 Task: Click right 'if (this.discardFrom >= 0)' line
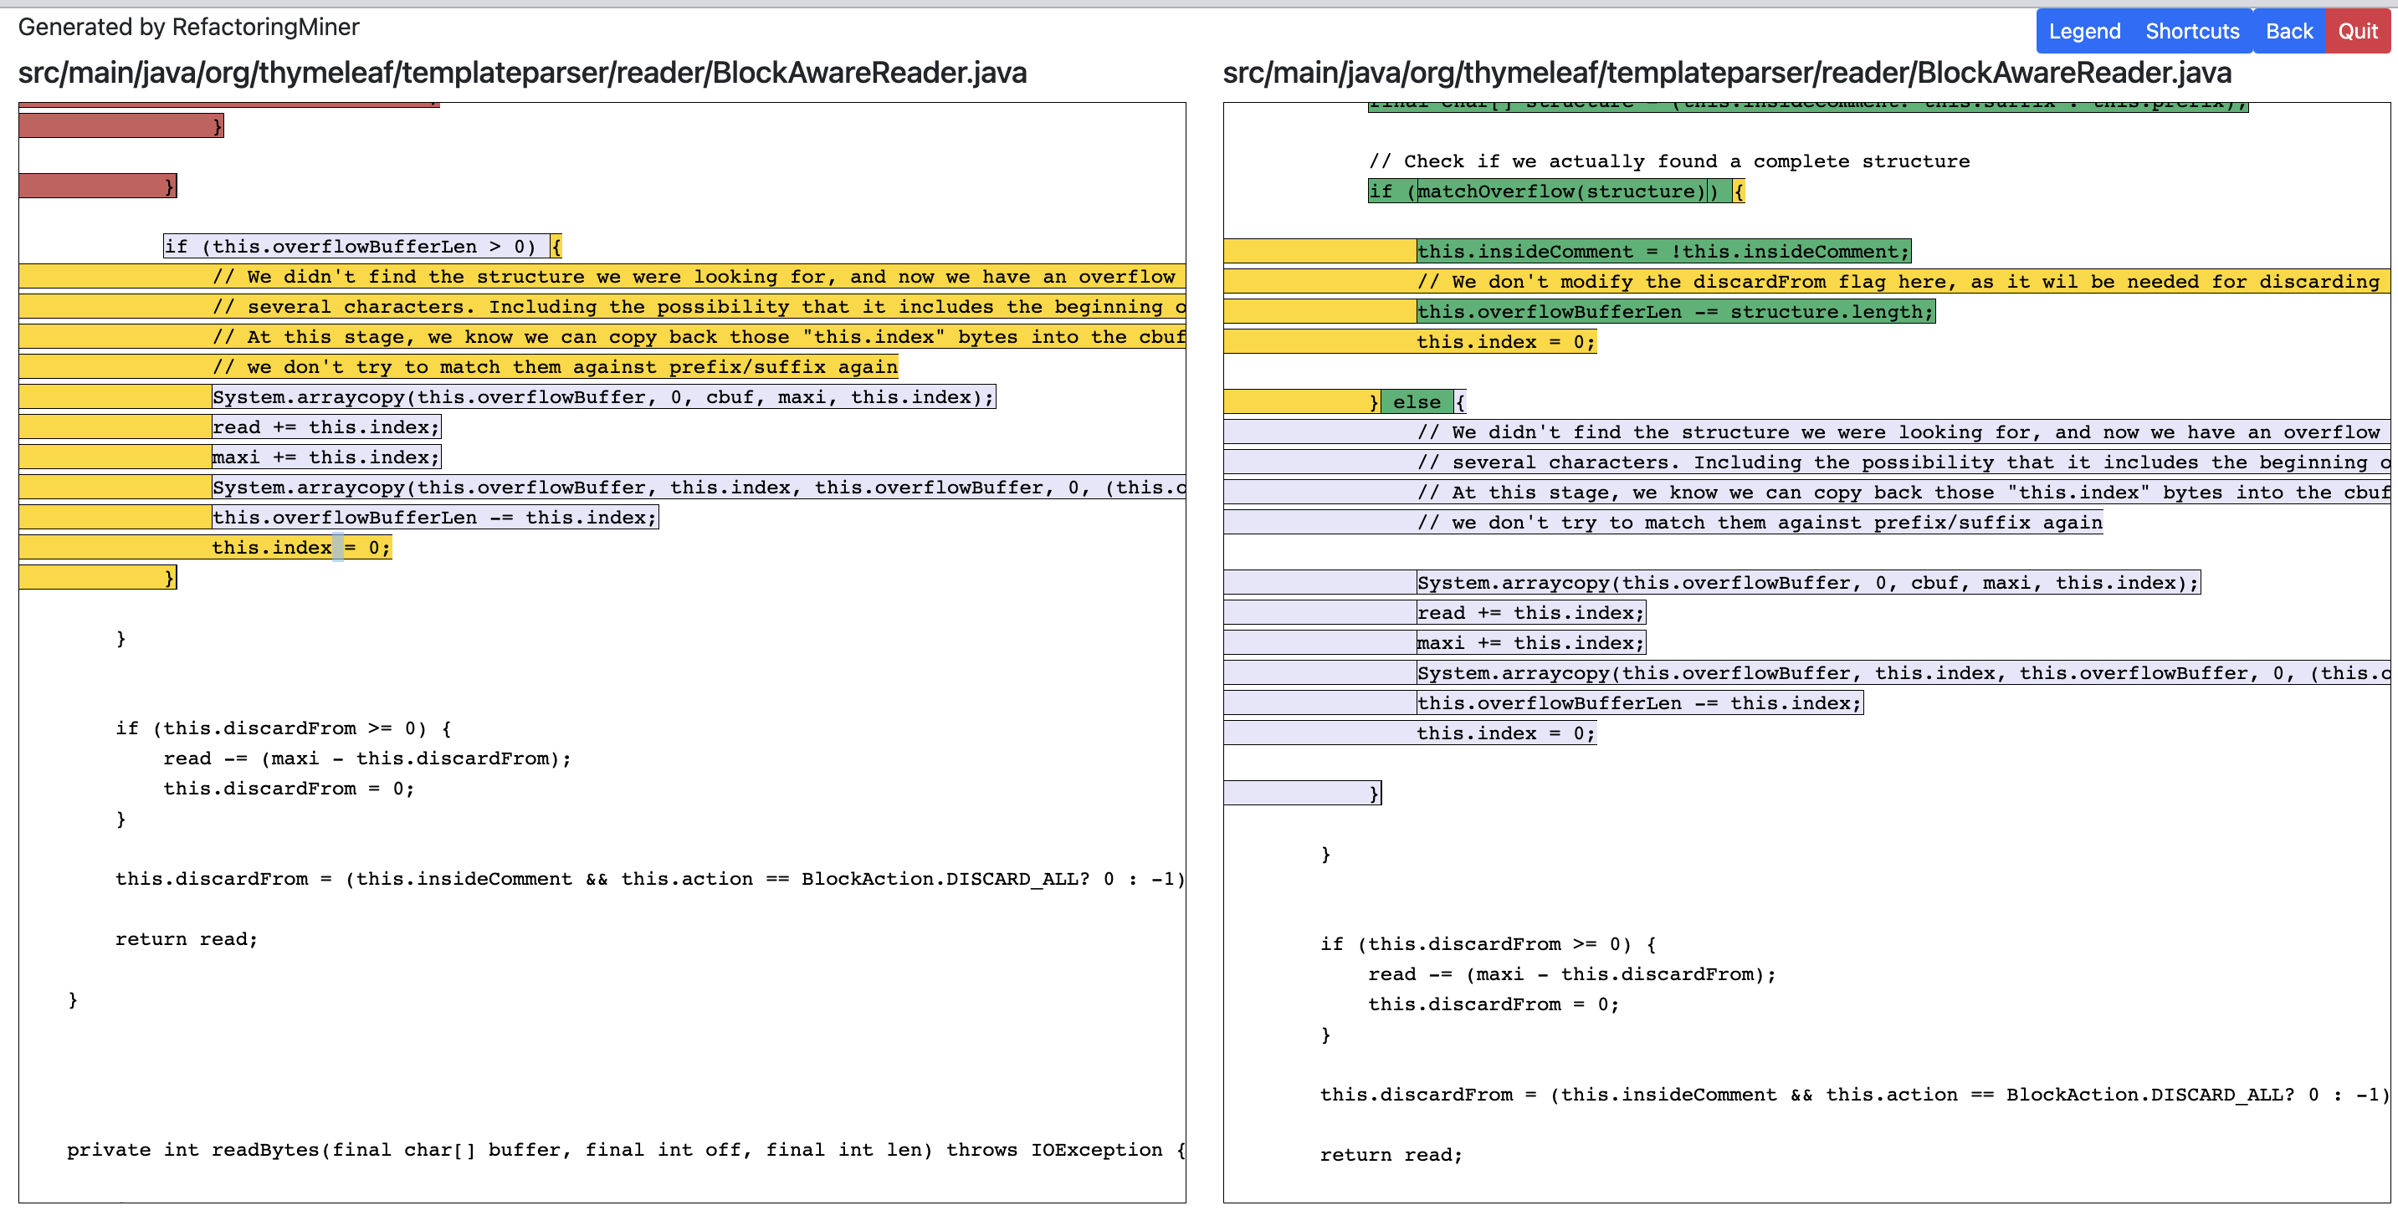tap(1488, 943)
